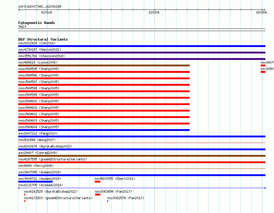
Task: Click the left arrow of the ruler
Action: pyautogui.click(x=19, y=10)
